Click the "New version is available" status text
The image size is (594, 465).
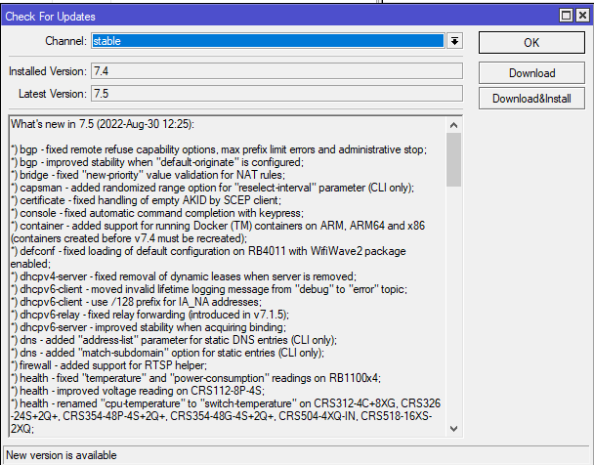pyautogui.click(x=62, y=455)
